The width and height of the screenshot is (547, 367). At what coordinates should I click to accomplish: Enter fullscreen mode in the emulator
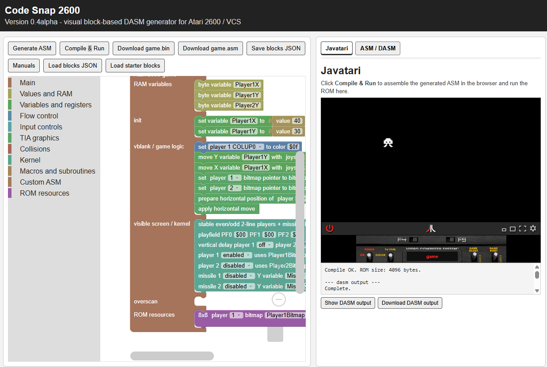click(x=523, y=228)
